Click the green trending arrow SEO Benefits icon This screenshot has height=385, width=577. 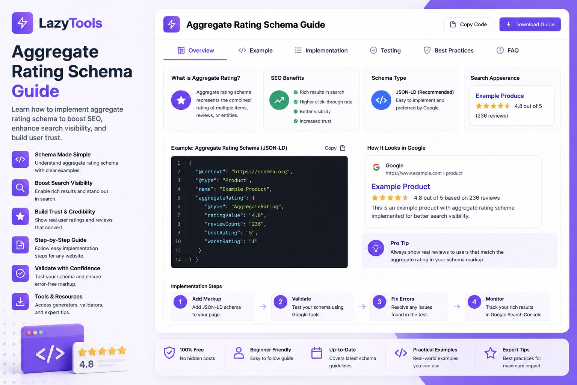point(279,100)
